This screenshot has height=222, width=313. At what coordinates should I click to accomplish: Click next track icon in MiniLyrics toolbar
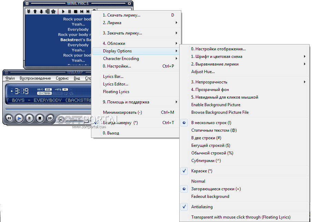(88, 11)
